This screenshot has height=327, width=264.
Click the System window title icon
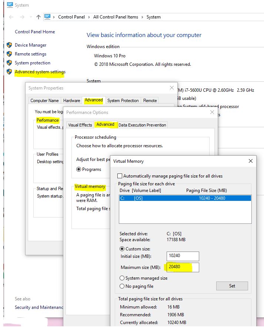point(10,5)
